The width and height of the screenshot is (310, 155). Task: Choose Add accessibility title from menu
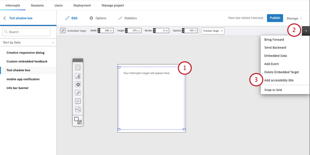279,80
